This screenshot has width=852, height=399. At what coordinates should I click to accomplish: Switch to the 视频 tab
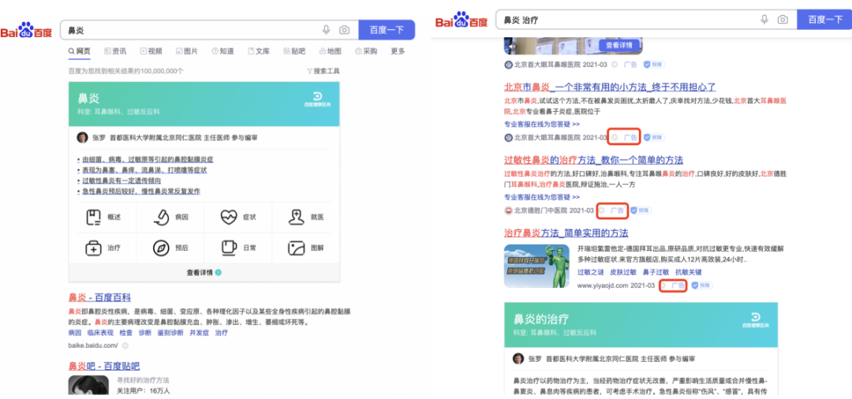(151, 51)
